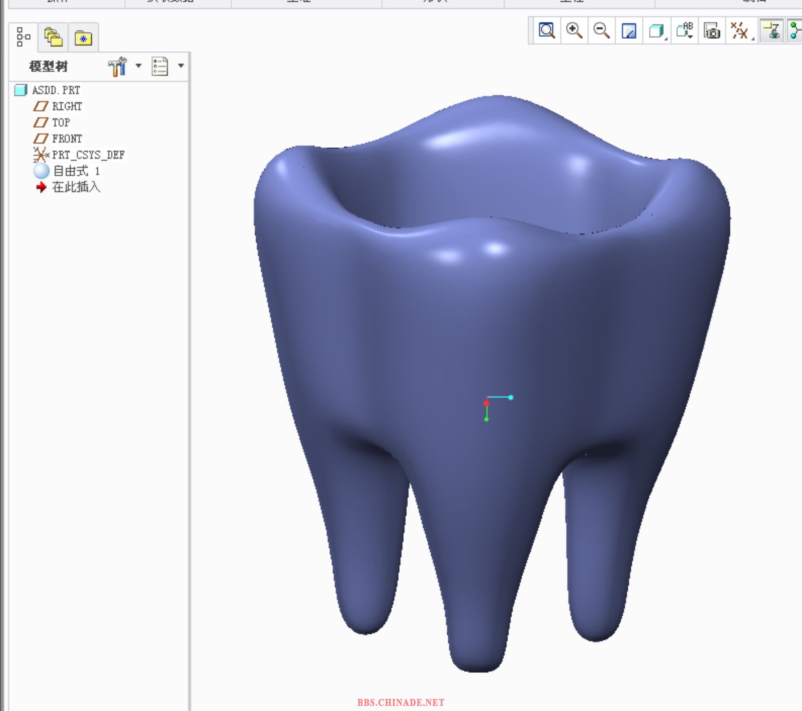Toggle the annotation display icon
The height and width of the screenshot is (711, 802).
[x=772, y=30]
